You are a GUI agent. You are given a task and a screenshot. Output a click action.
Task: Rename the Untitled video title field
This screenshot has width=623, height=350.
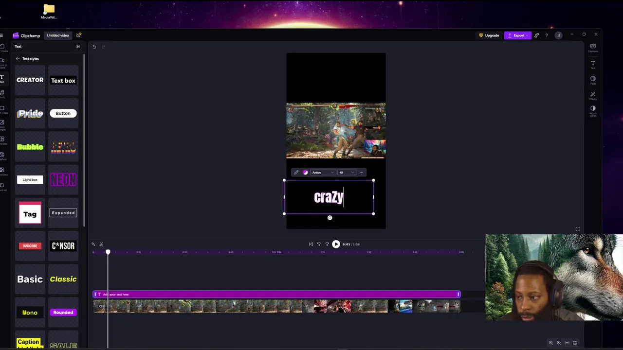coord(58,35)
